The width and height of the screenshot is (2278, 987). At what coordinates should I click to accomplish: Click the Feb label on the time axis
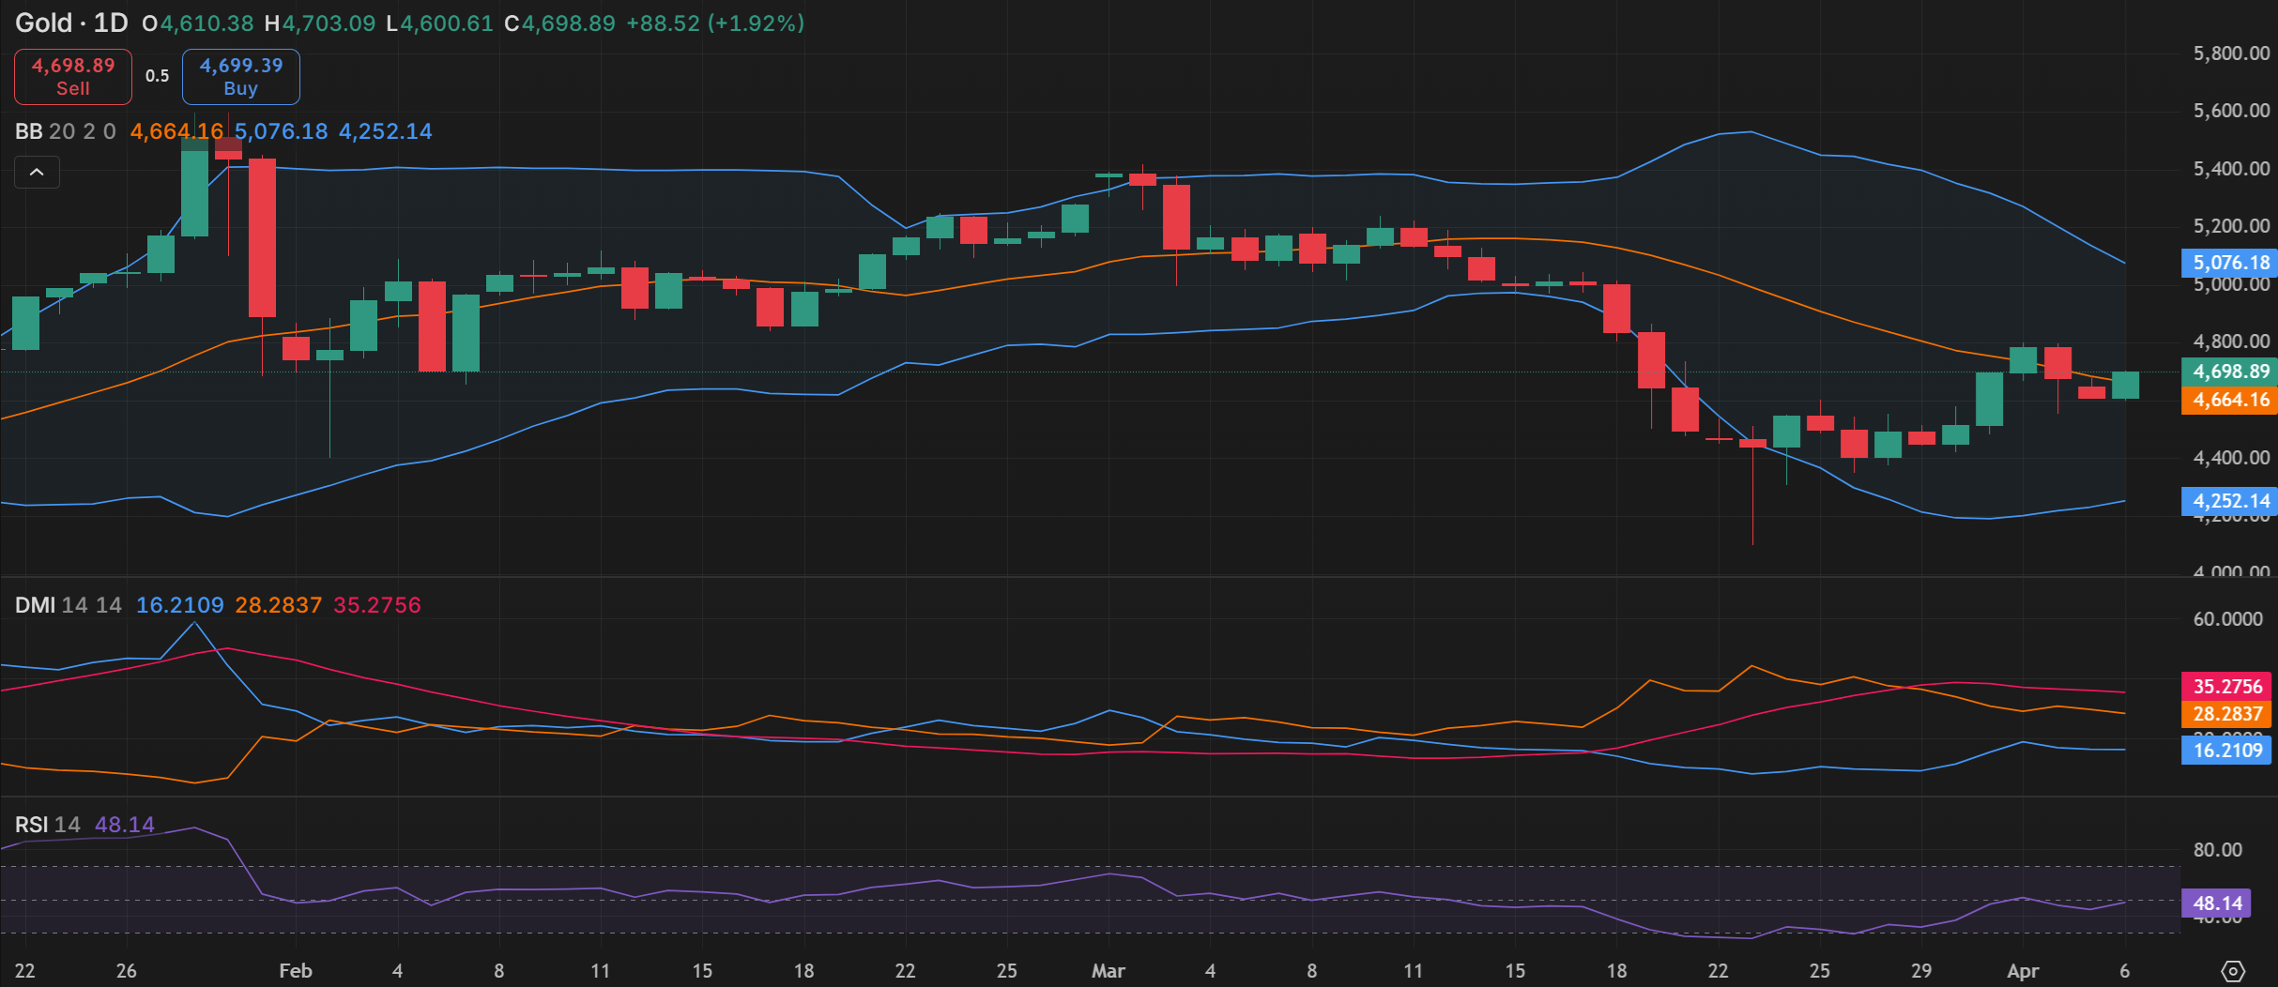tap(295, 971)
